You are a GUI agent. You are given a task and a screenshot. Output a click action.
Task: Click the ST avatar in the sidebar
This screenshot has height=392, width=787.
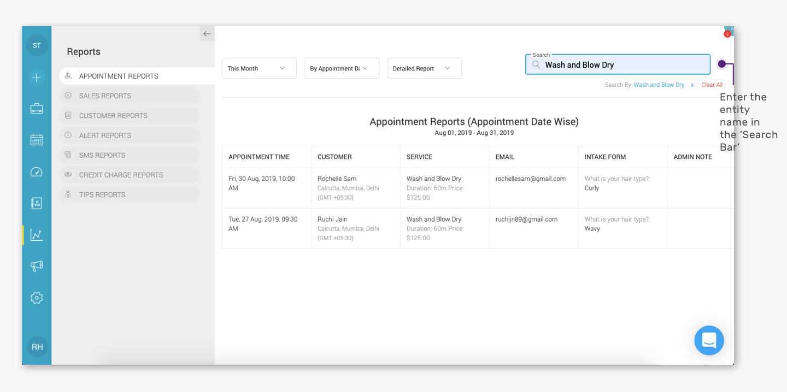tap(37, 45)
